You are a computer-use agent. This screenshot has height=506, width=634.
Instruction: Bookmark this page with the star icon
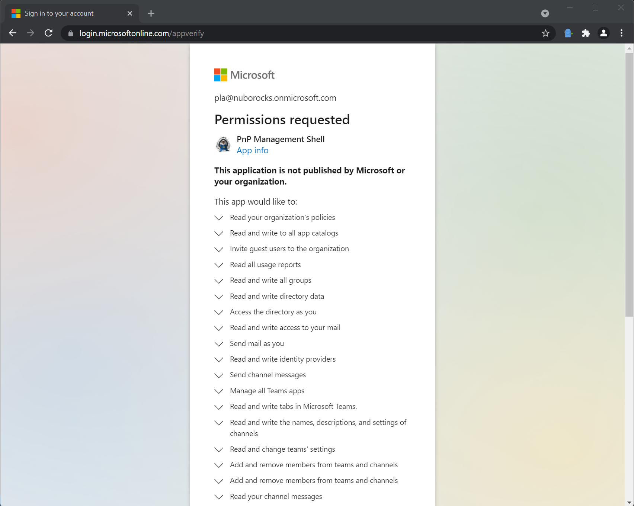pyautogui.click(x=545, y=33)
